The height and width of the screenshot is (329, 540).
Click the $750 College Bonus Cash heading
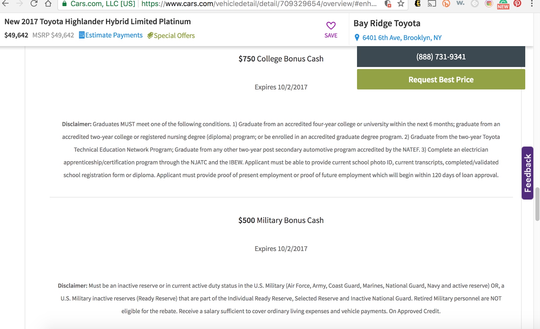281,59
